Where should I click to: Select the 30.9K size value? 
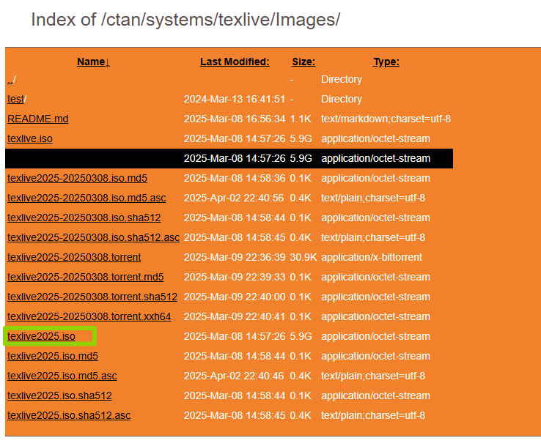[x=303, y=257]
